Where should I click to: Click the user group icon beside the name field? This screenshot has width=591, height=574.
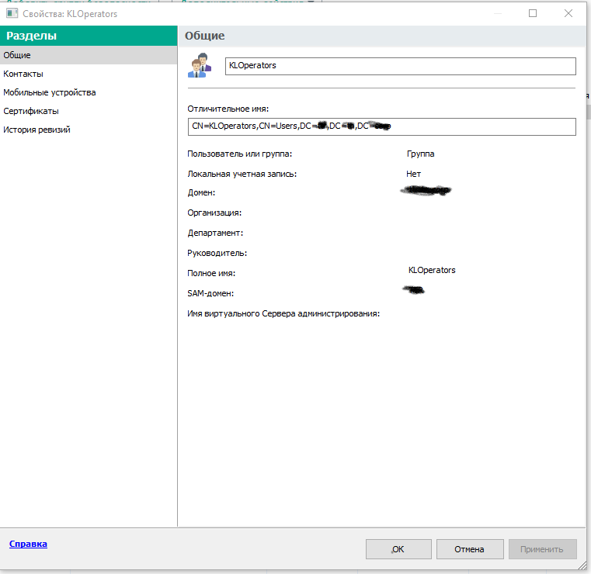(x=200, y=65)
